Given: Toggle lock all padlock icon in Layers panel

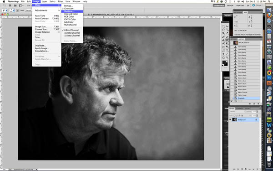Looking at the screenshot, I should click(242, 115).
